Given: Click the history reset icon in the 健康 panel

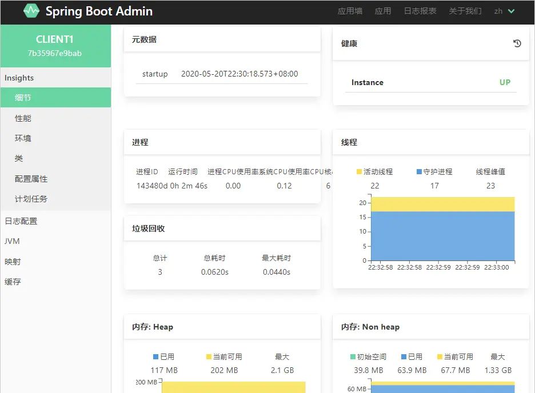Looking at the screenshot, I should 517,43.
